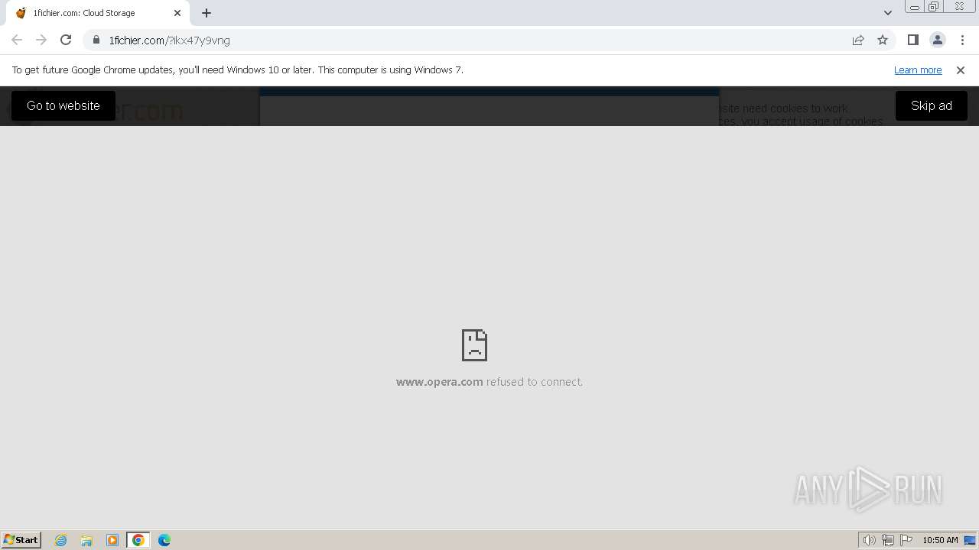The height and width of the screenshot is (550, 979).
Task: Click the tray desktop monitor icon
Action: (x=970, y=540)
